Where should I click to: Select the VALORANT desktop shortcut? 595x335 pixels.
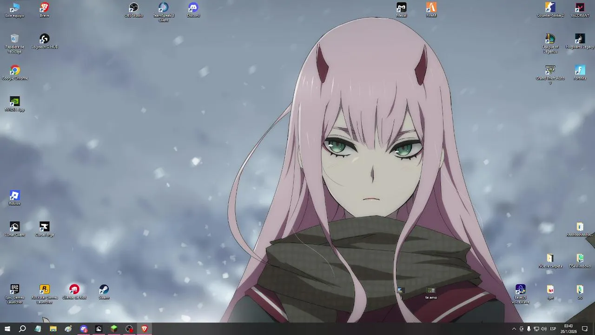tap(580, 10)
